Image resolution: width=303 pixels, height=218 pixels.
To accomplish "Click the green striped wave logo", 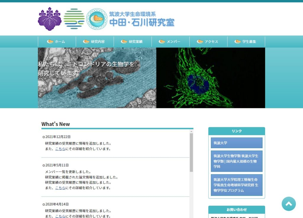I will [74, 19].
